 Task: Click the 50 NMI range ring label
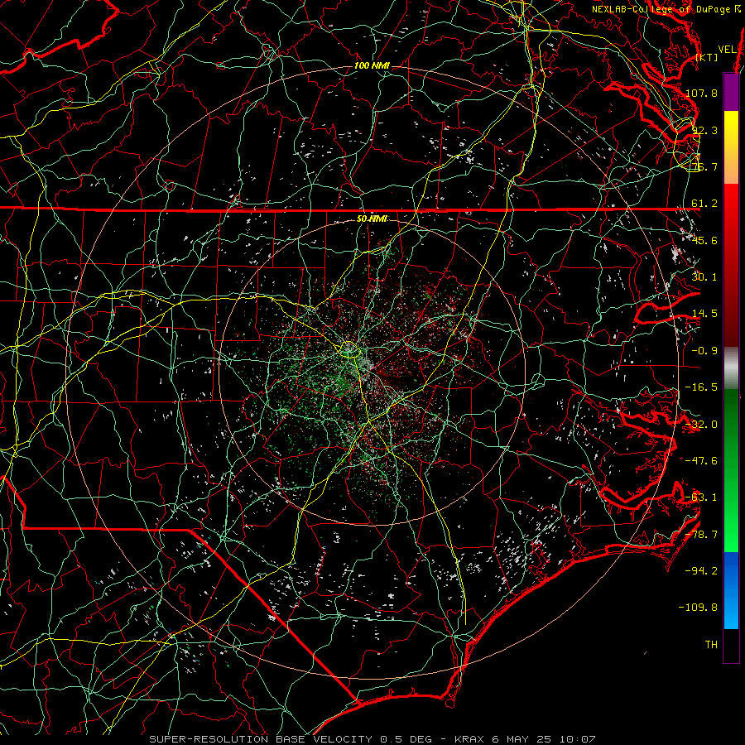pyautogui.click(x=372, y=219)
